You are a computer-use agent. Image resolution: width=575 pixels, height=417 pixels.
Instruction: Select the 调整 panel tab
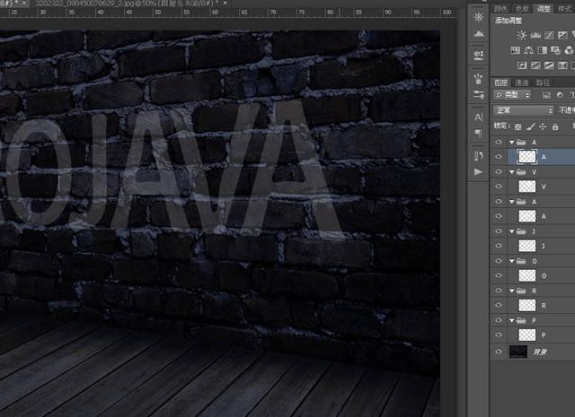tap(544, 9)
